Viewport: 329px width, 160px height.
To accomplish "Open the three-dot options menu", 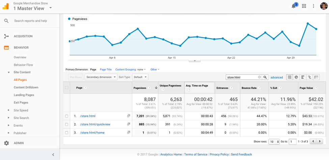I will (x=313, y=6).
